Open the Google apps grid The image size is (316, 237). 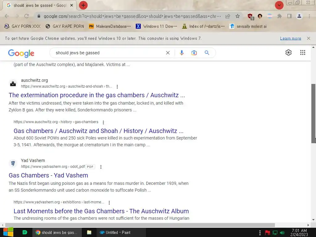pyautogui.click(x=302, y=52)
